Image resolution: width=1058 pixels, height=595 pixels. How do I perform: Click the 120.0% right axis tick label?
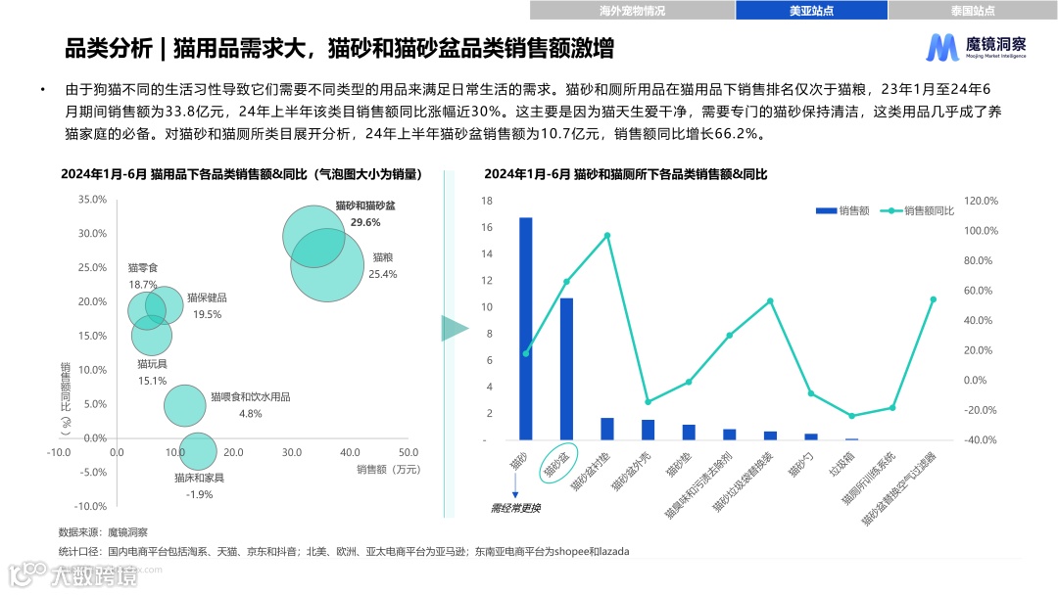point(981,201)
